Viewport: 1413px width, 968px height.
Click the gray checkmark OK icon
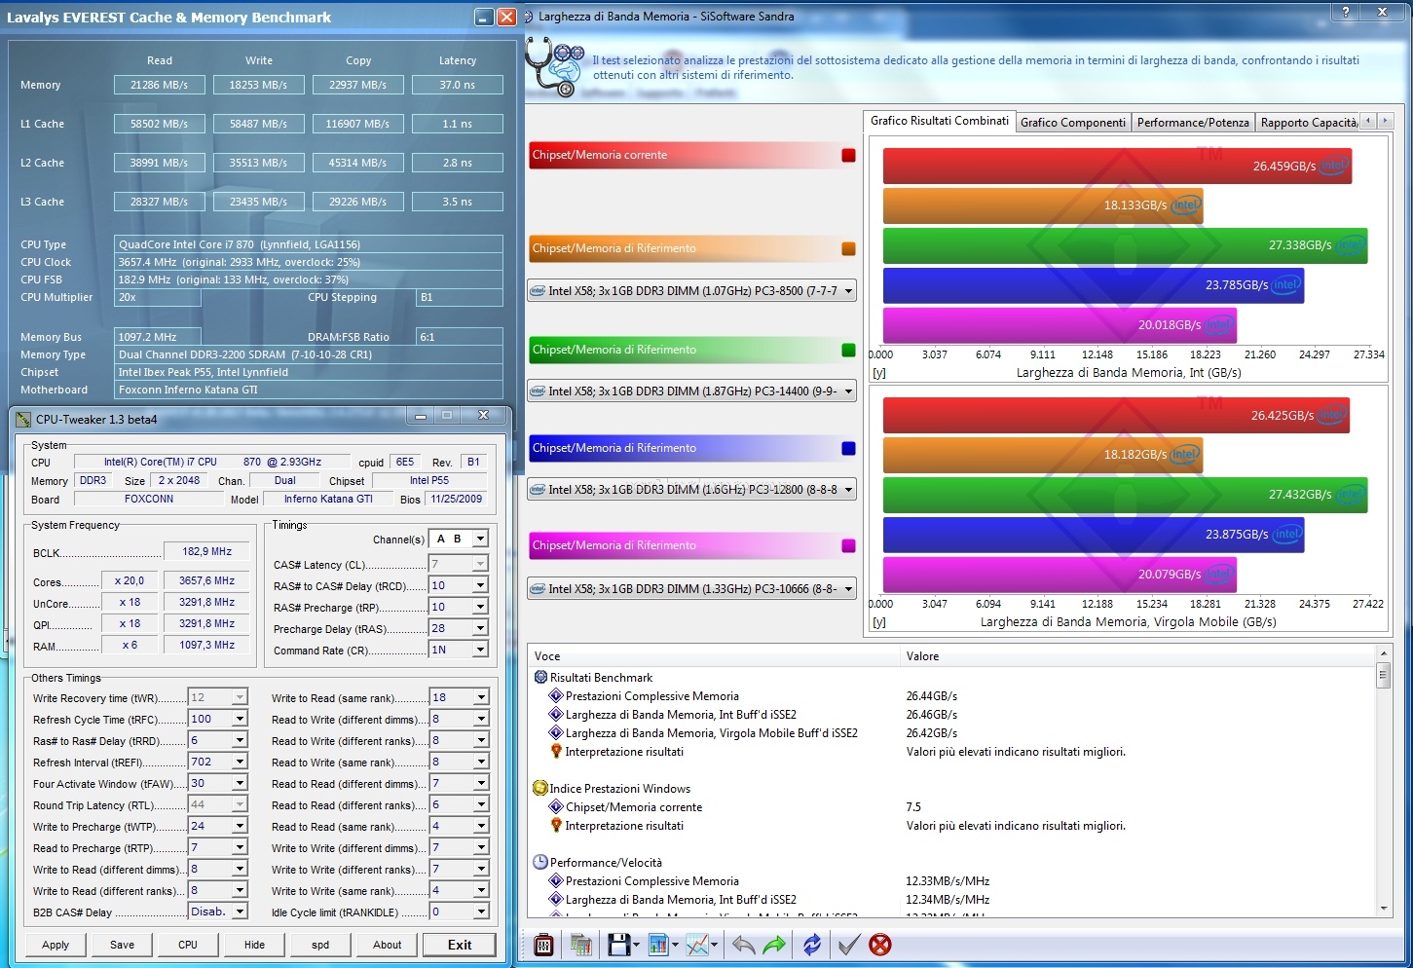click(849, 945)
